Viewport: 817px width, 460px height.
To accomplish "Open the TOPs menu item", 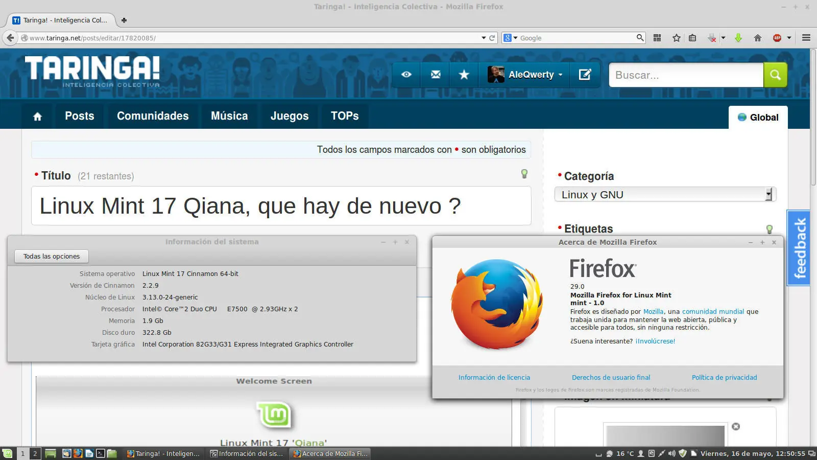I will [345, 116].
